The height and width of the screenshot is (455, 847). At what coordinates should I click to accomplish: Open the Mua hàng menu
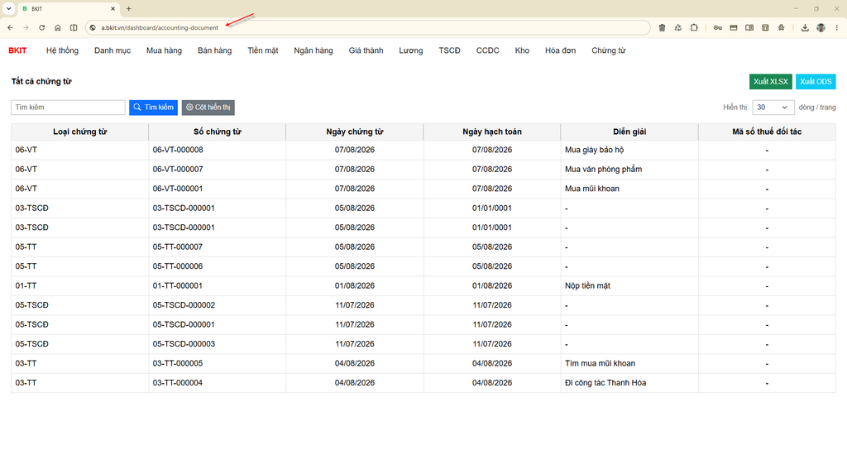(165, 50)
